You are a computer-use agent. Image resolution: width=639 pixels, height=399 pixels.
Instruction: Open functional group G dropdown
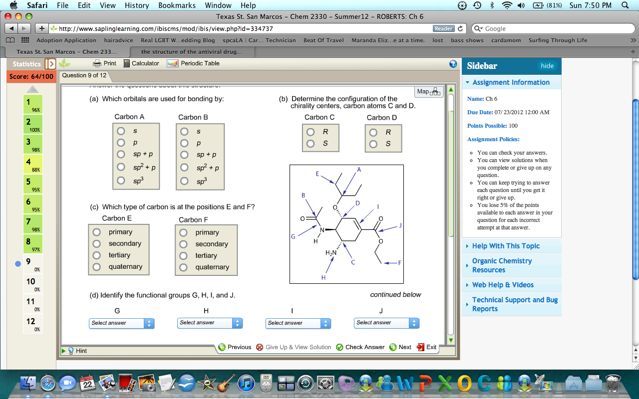tap(122, 323)
